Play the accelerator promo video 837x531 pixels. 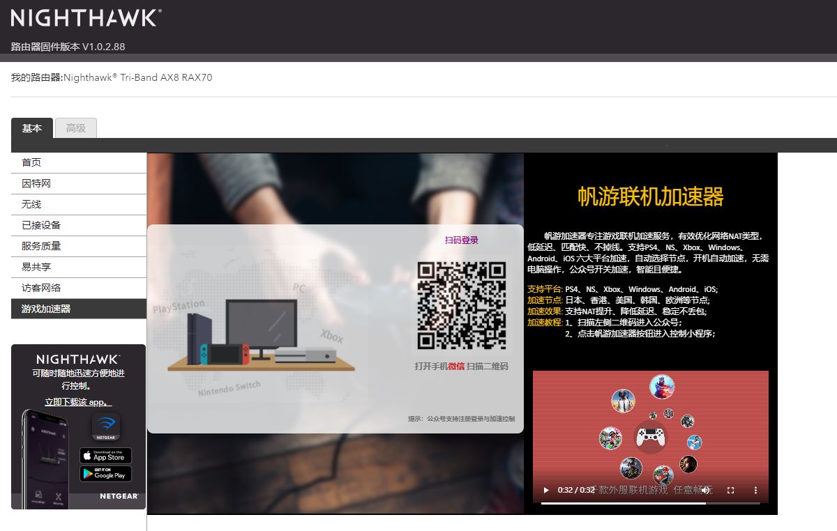pyautogui.click(x=546, y=490)
